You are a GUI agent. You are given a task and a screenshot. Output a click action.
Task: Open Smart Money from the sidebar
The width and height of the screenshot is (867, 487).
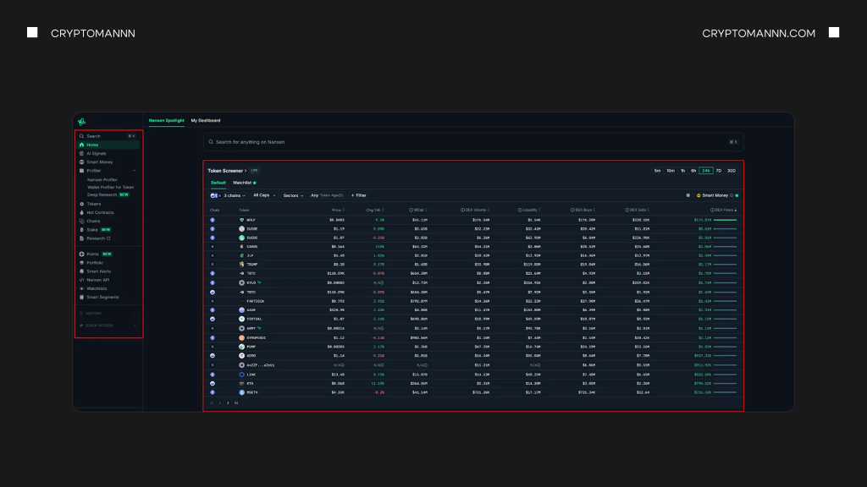(99, 162)
